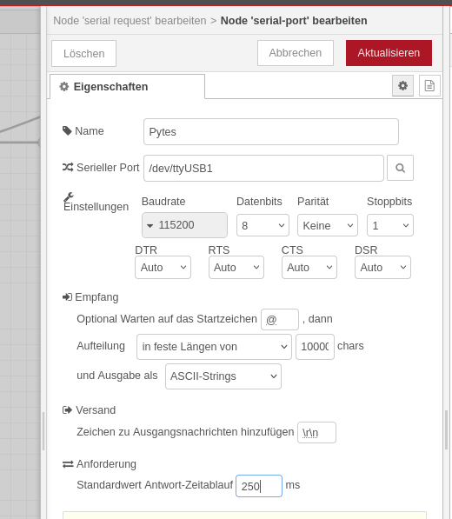Open the DSR Auto dropdown
This screenshot has height=519, width=452.
[x=382, y=267]
